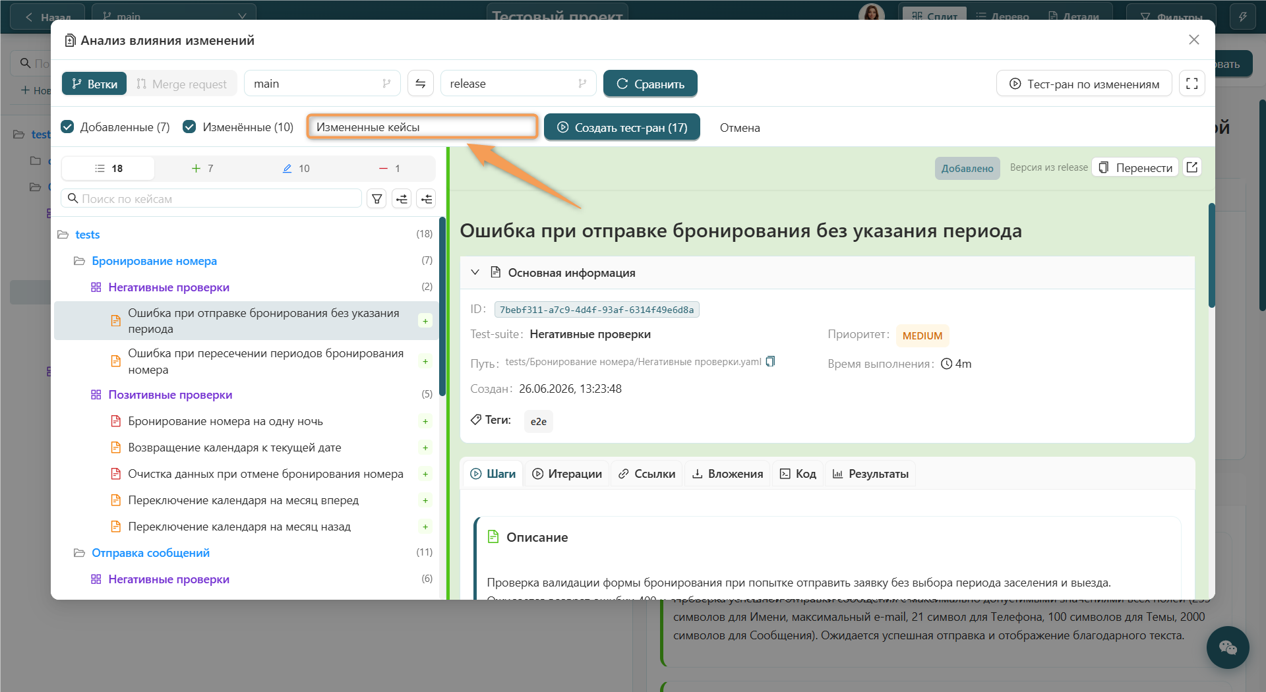Collapse the 'Отправка сообщений' folder
The width and height of the screenshot is (1266, 692).
(x=80, y=553)
